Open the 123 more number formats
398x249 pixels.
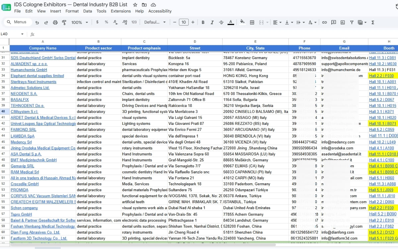[x=134, y=22]
